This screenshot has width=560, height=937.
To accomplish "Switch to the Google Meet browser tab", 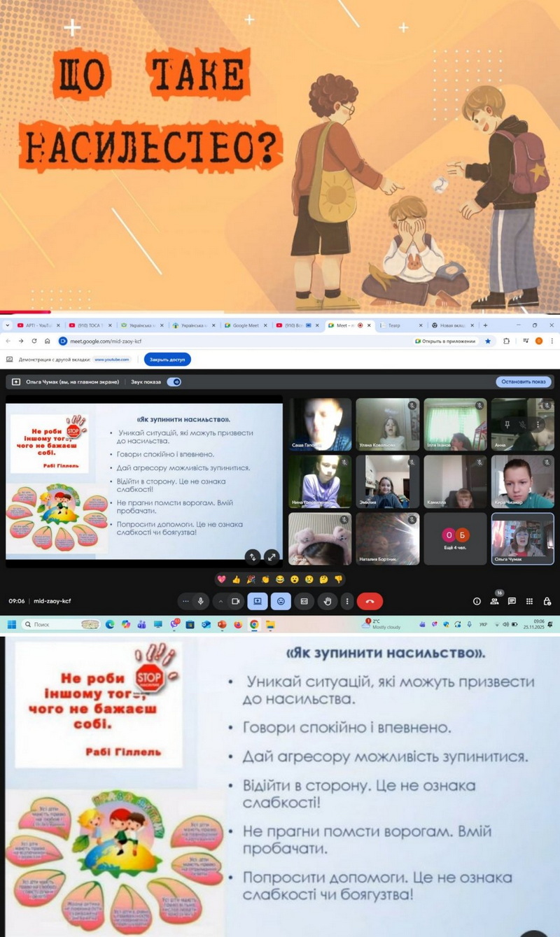I will click(x=245, y=325).
